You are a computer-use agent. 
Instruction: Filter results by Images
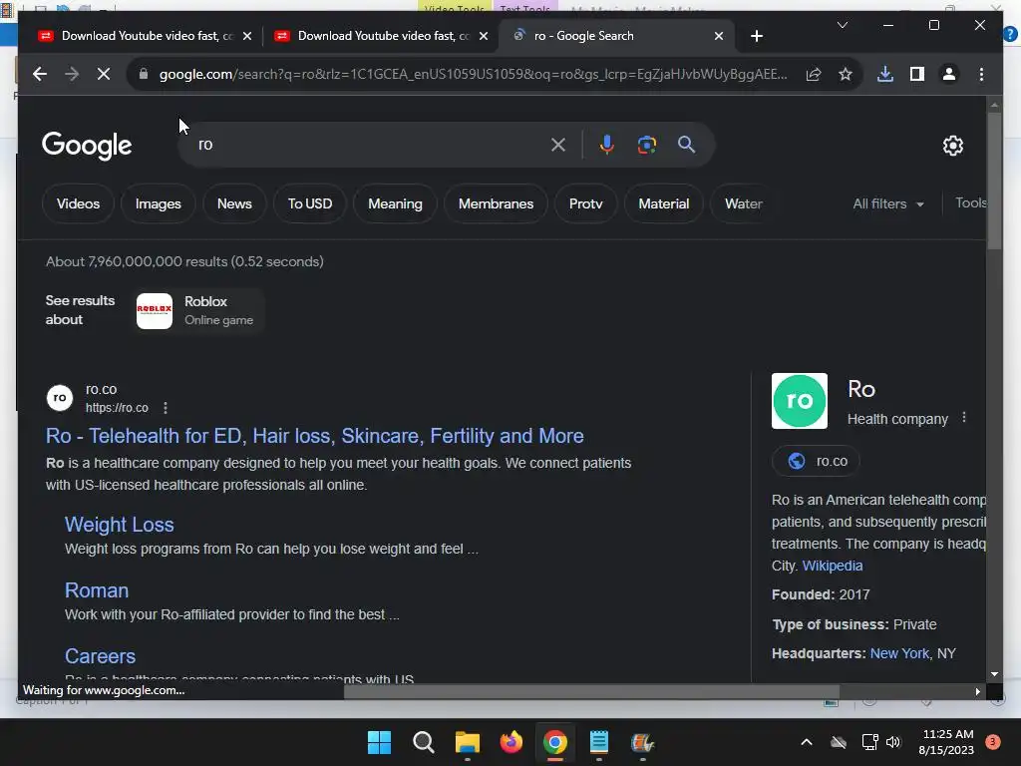[x=159, y=203]
